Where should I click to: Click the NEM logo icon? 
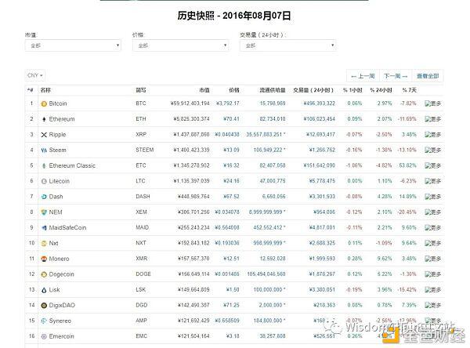[44, 212]
